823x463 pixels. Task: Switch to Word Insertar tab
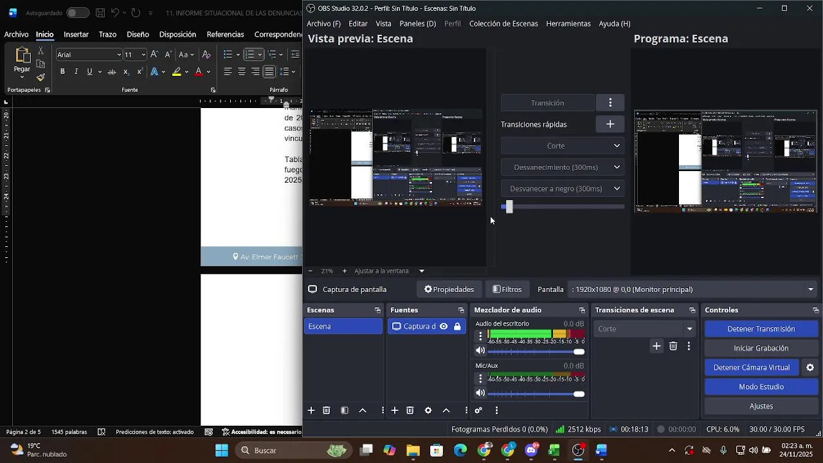76,34
